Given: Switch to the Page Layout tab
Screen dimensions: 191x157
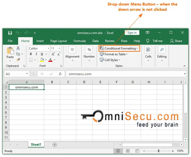Looking at the screenshot, I should (x=59, y=41).
